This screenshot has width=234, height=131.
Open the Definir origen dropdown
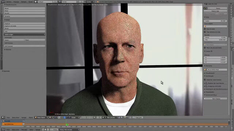[x=24, y=35]
